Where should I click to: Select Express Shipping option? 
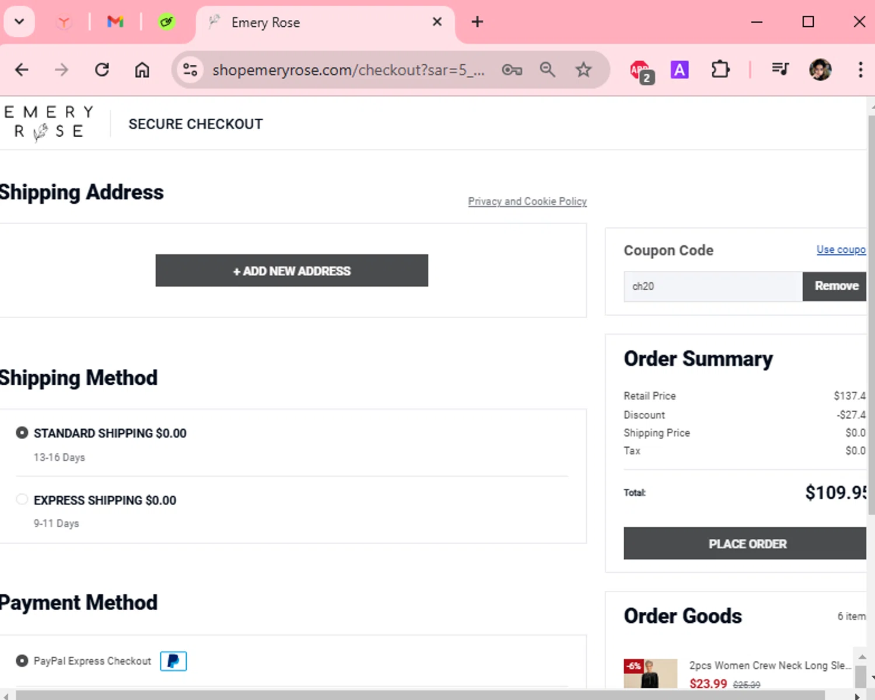tap(22, 500)
